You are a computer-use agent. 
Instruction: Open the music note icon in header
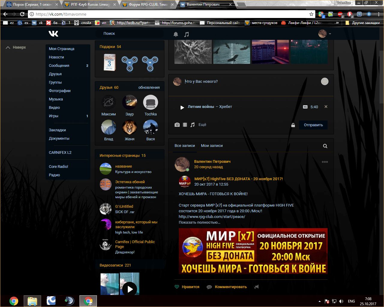point(187,34)
